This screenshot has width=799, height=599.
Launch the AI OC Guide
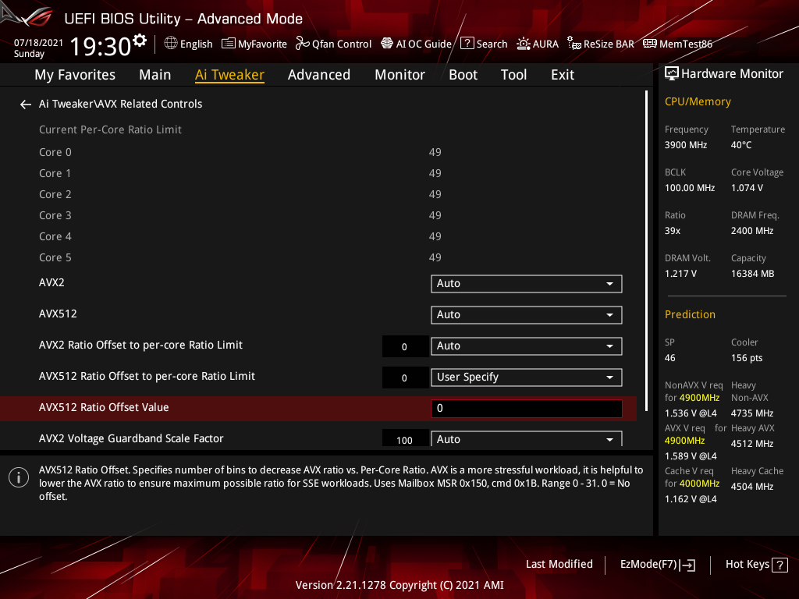(416, 44)
